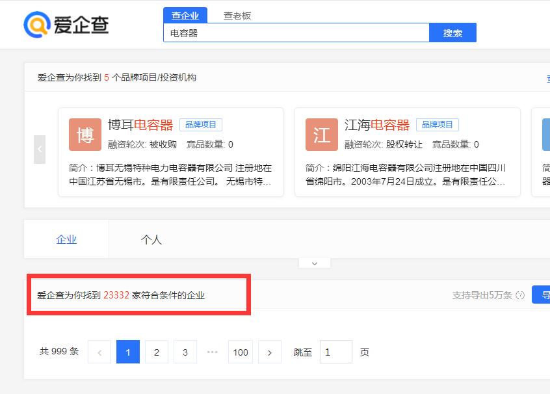550x394 pixels.
Task: Click the previous page arrow in pagination
Action: (x=99, y=352)
